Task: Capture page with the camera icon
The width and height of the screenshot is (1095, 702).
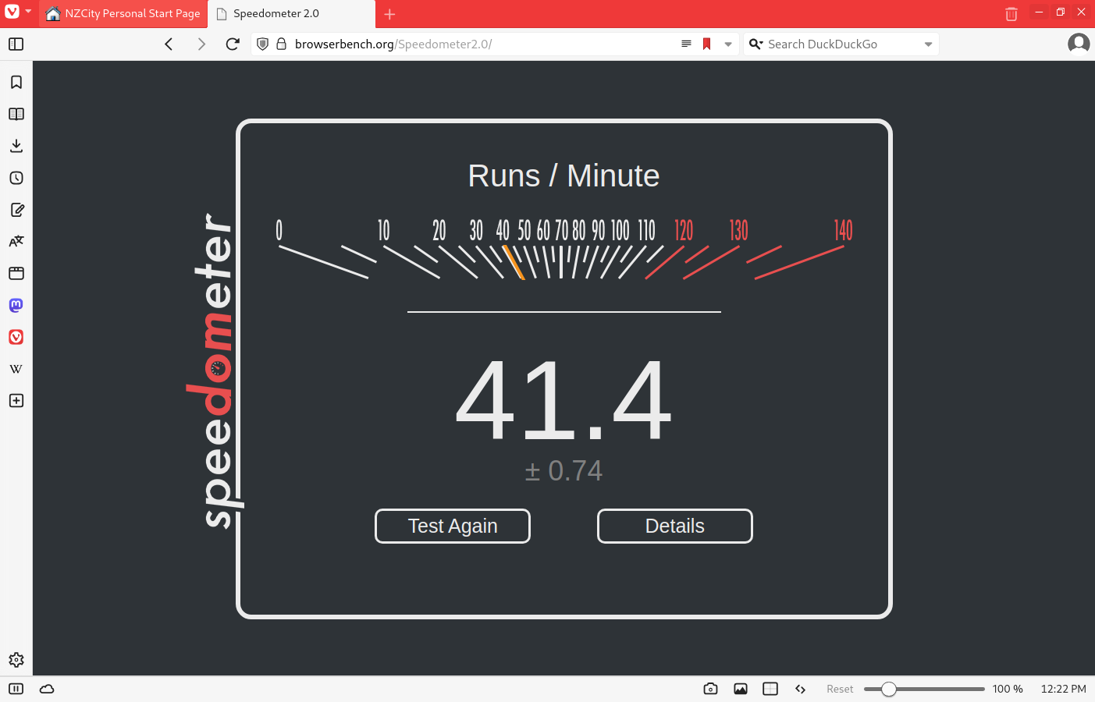Action: tap(710, 689)
